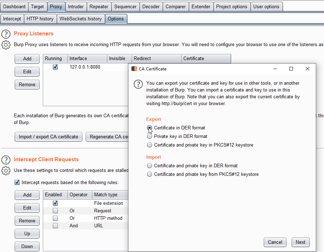Click Up button for intercept rules

pyautogui.click(x=27, y=233)
